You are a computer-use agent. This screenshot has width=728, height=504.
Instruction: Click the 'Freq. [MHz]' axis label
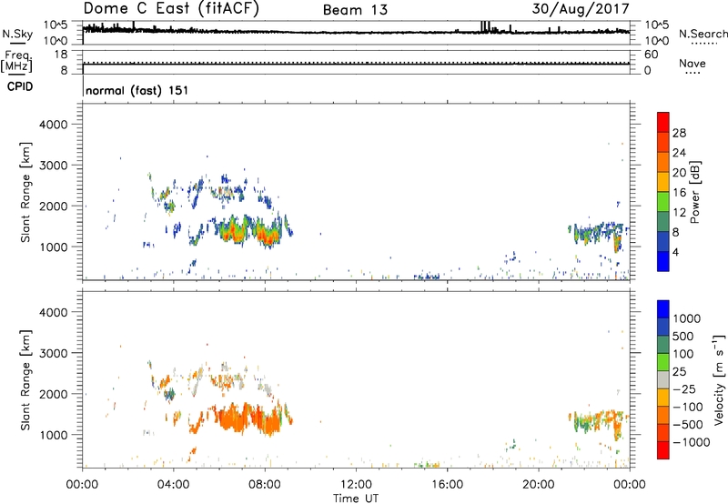(x=16, y=61)
